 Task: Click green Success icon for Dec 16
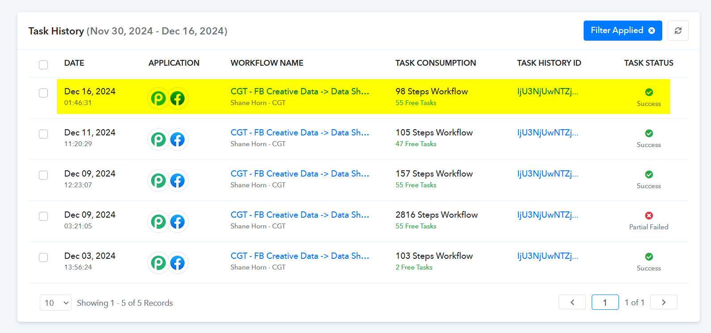(649, 92)
